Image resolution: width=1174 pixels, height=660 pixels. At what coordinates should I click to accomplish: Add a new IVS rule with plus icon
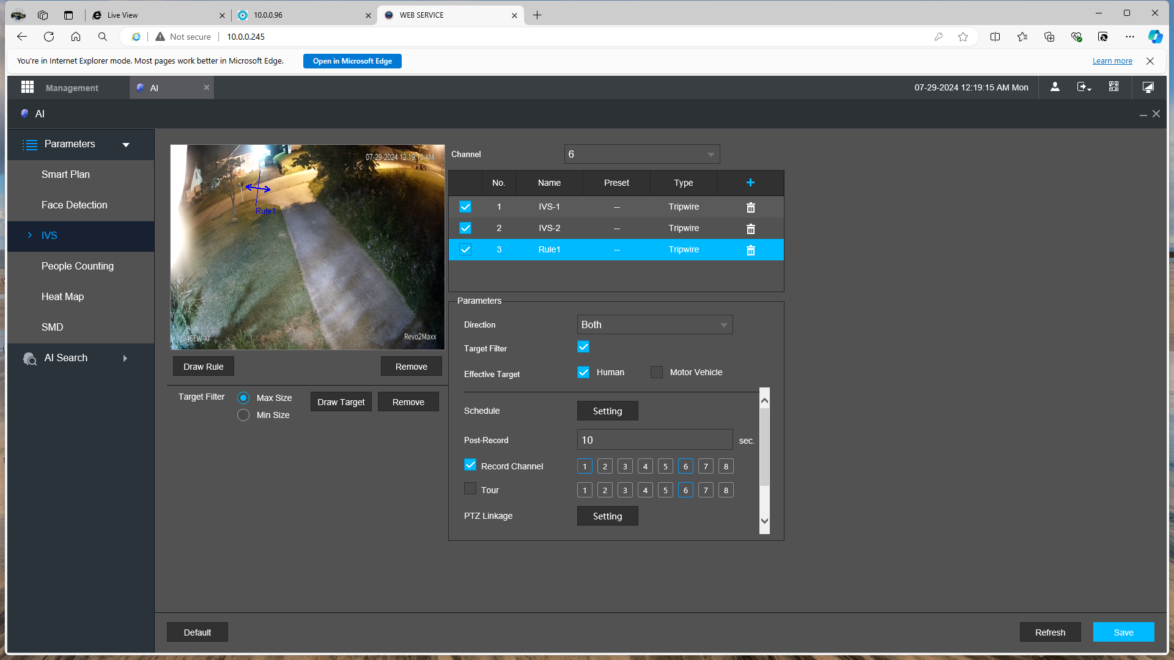pos(750,183)
